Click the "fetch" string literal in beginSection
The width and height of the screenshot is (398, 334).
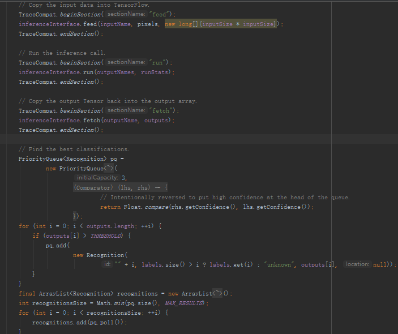162,110
